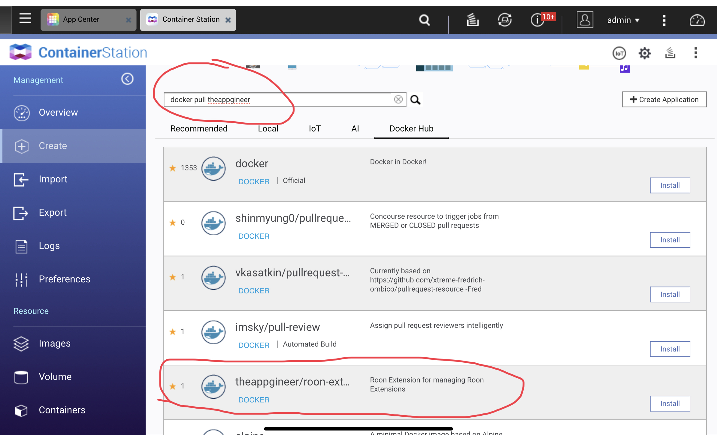Viewport: 717px width, 435px height.
Task: Click theappgineer/roon-ext whale icon
Action: 213,387
